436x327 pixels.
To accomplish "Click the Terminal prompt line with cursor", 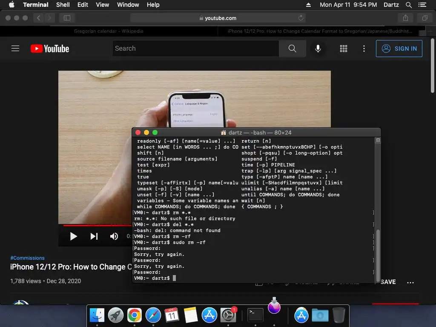I will coord(155,278).
